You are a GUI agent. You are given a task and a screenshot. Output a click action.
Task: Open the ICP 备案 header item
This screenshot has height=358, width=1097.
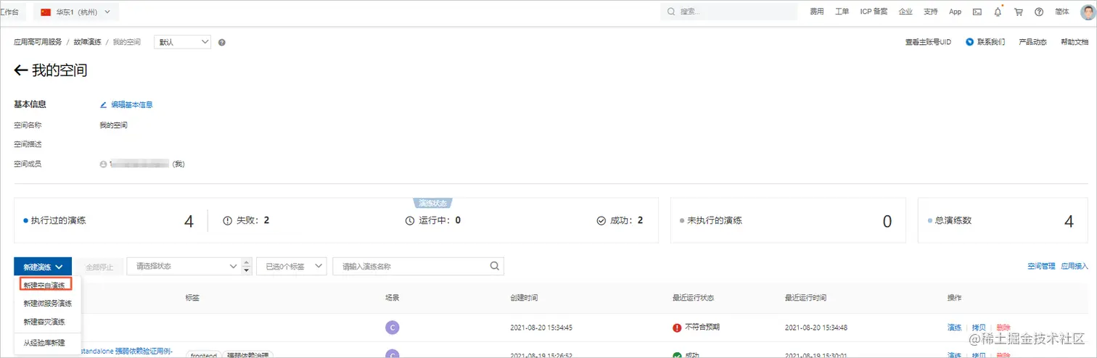(874, 12)
